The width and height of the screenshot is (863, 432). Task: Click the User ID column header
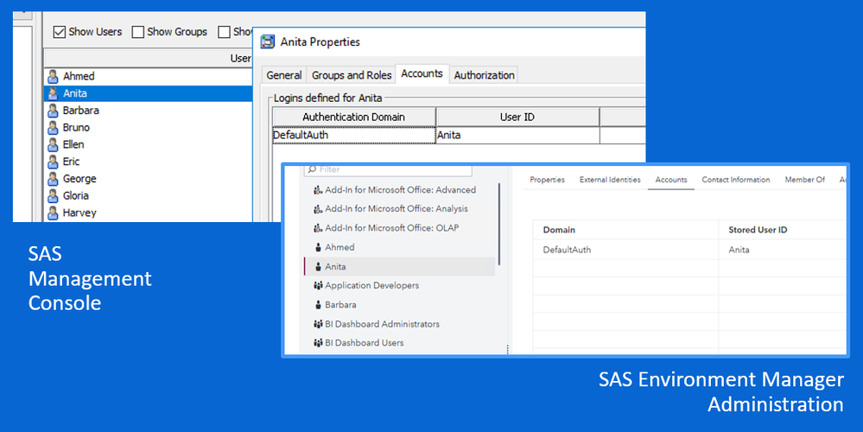pyautogui.click(x=517, y=117)
